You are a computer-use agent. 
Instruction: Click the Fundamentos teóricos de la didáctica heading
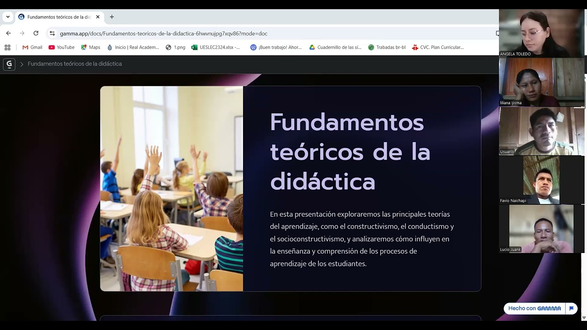pyautogui.click(x=350, y=152)
